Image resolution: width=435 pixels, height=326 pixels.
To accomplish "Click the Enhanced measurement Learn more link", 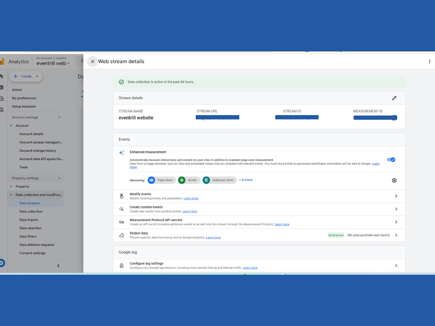I will pos(376,164).
